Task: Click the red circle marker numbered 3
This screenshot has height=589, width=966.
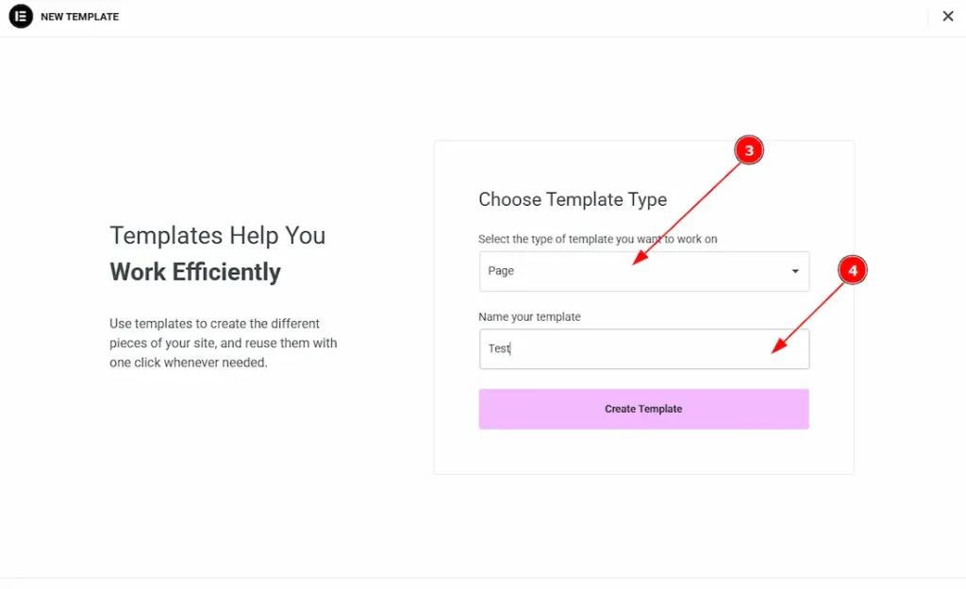Action: [748, 151]
